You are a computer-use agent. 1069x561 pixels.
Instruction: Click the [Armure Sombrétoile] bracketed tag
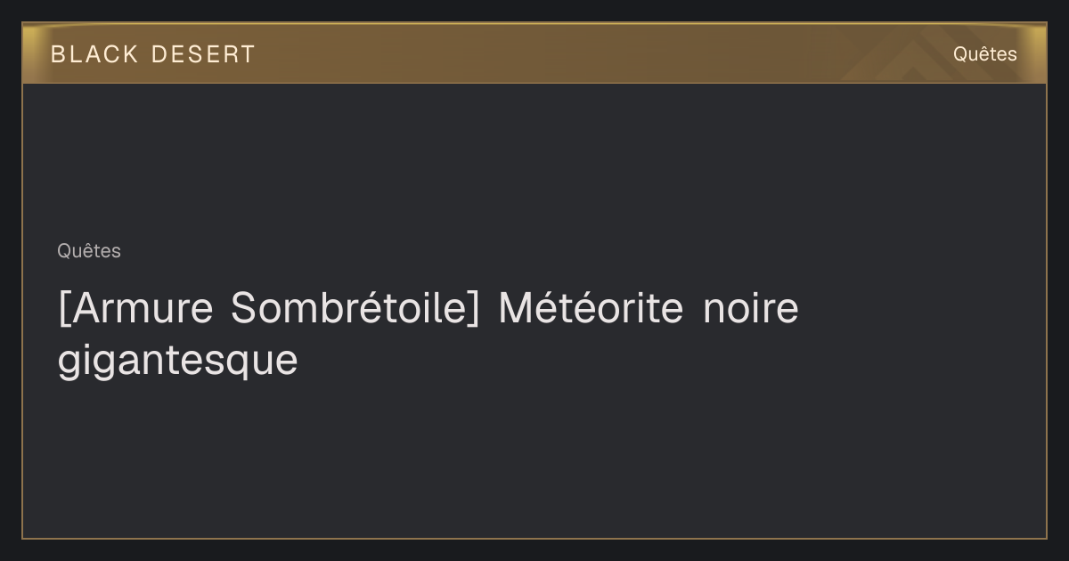270,309
